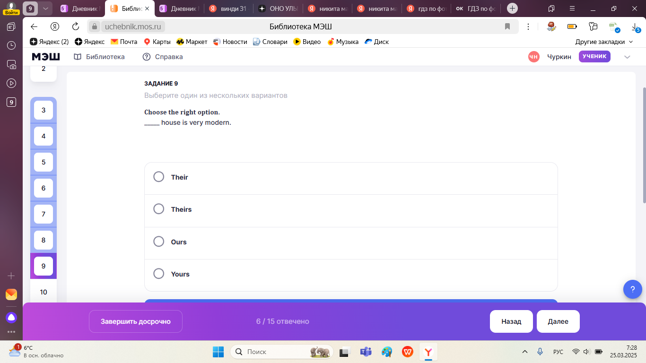This screenshot has height=363, width=646.
Task: Choose the Theirs radio option
Action: [159, 209]
